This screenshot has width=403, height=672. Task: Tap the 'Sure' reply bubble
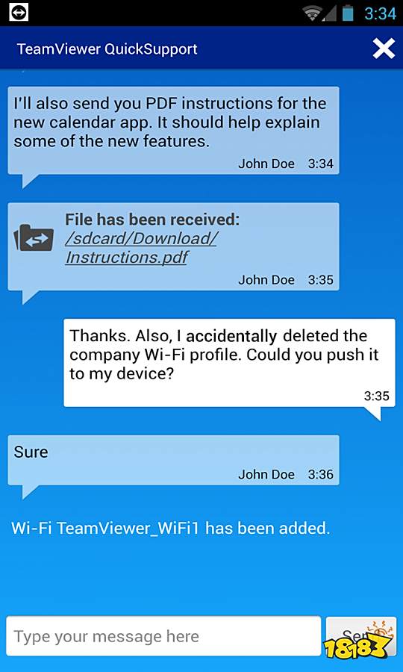point(173,460)
